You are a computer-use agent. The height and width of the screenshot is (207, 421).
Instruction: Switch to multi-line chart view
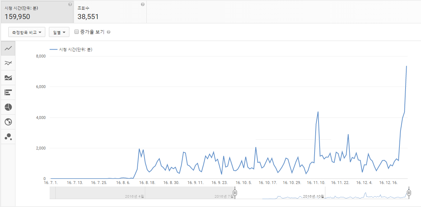tap(8, 63)
